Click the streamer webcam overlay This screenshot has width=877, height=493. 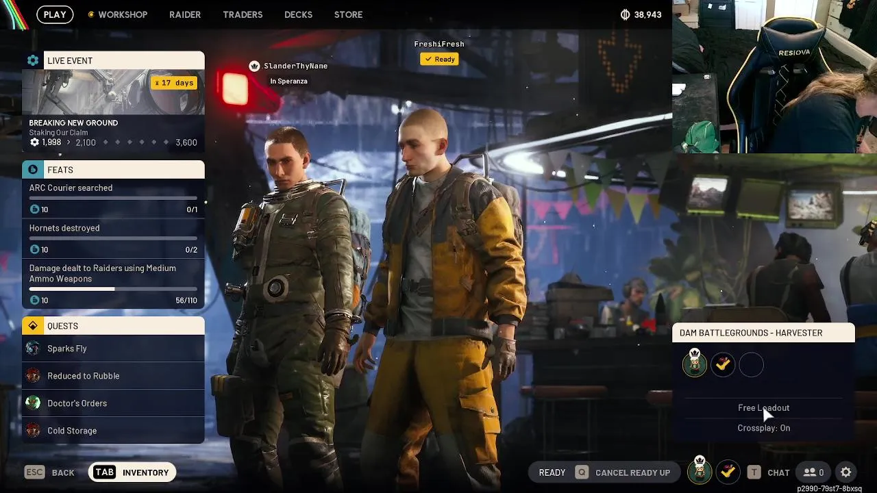click(774, 77)
